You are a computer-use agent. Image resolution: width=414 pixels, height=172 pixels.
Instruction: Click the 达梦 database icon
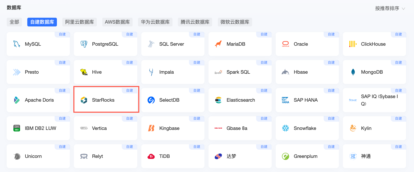[218, 156]
